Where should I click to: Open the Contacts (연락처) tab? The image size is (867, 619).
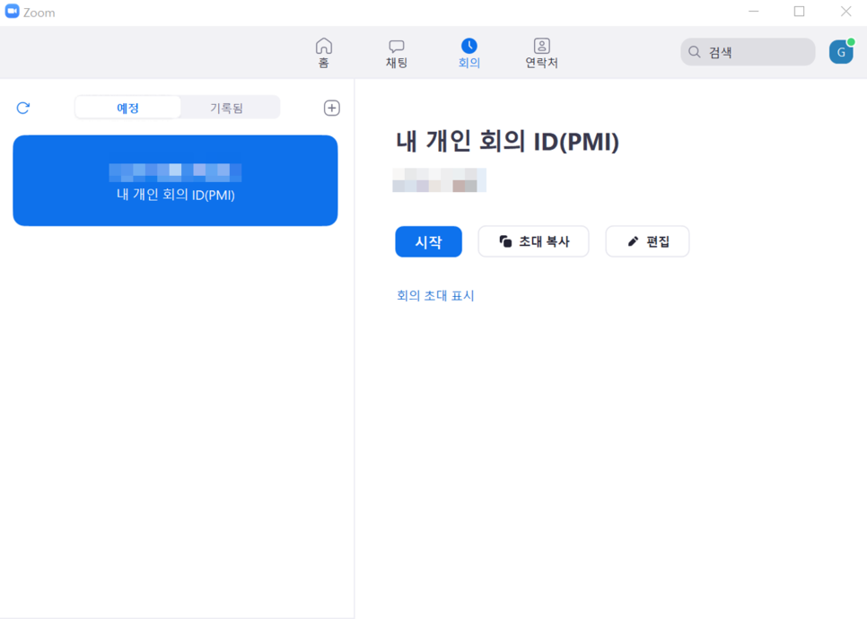pyautogui.click(x=541, y=54)
